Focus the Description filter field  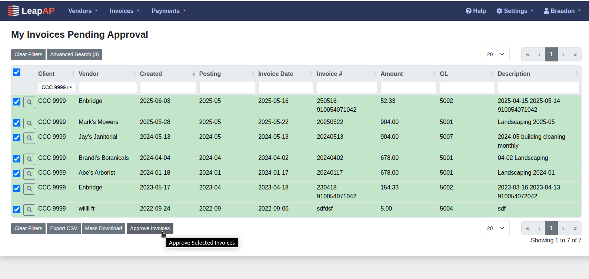(539, 87)
